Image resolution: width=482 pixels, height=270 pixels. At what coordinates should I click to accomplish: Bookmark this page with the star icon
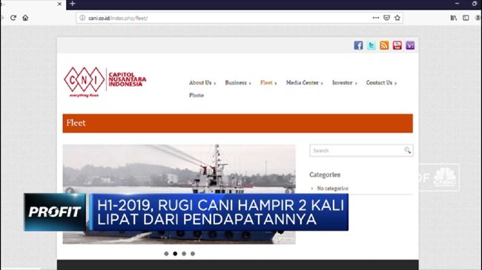click(397, 18)
